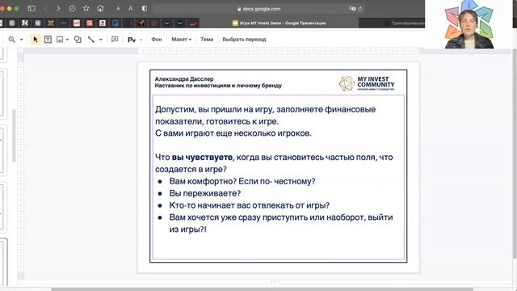Click the zoom magnifier tool
The image size is (517, 291).
[x=12, y=40]
